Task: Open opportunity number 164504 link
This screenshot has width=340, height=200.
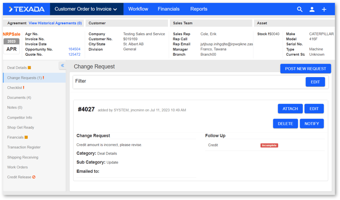Action: tap(74, 49)
